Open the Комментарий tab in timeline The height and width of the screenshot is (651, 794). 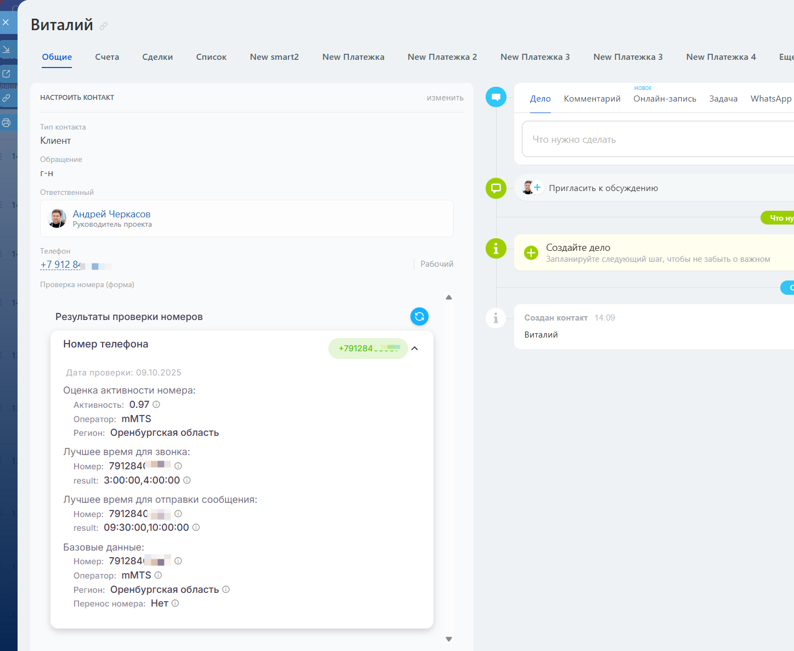click(x=592, y=99)
